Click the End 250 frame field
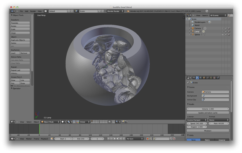The height and width of the screenshot is (153, 242). point(81,139)
